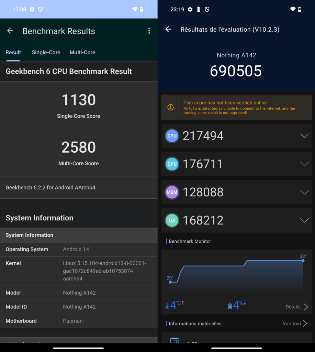Open Détails chevron in Benchmark Monitor

[x=306, y=307]
